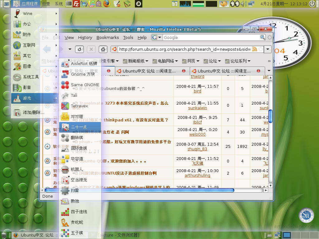Launch AisleRiot 纸牌 from the games menu
The image size is (319, 239).
pyautogui.click(x=80, y=63)
